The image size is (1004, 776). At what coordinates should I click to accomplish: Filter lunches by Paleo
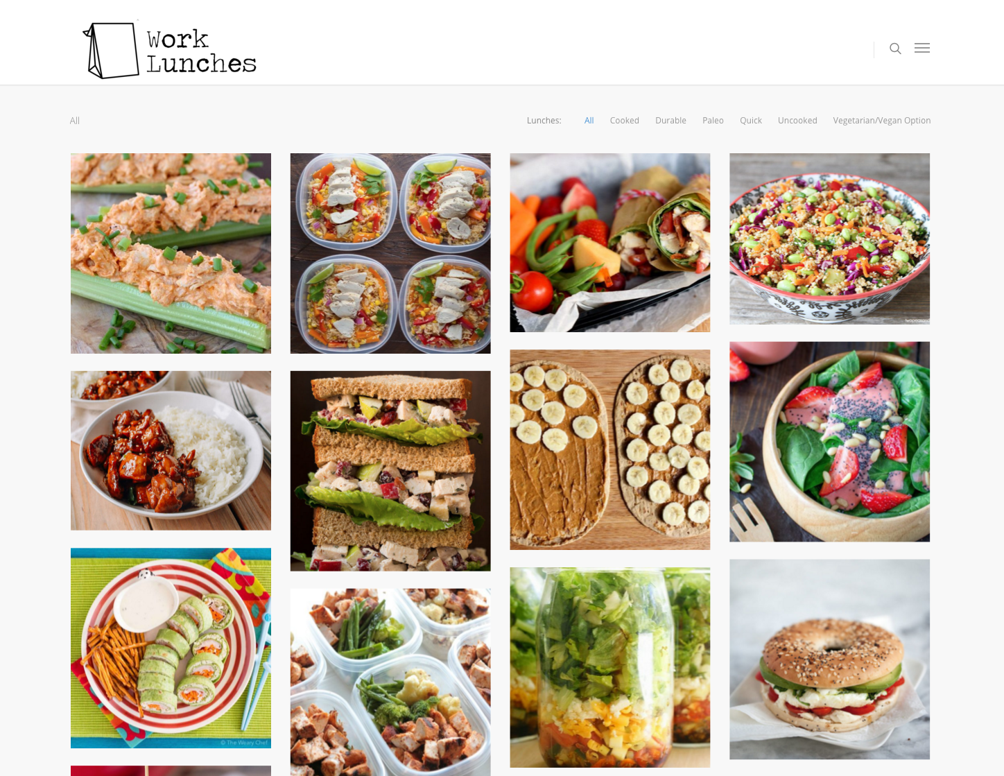(x=713, y=121)
